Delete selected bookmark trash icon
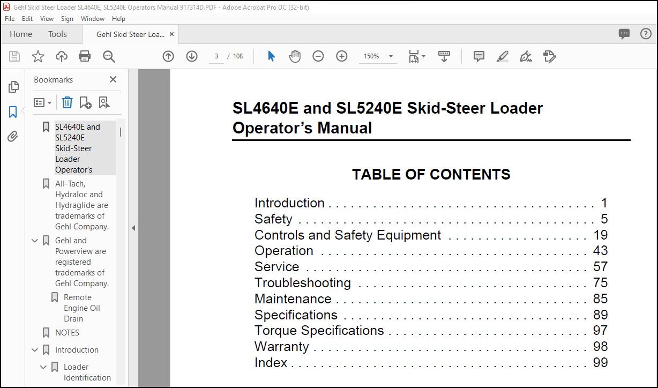 tap(67, 102)
